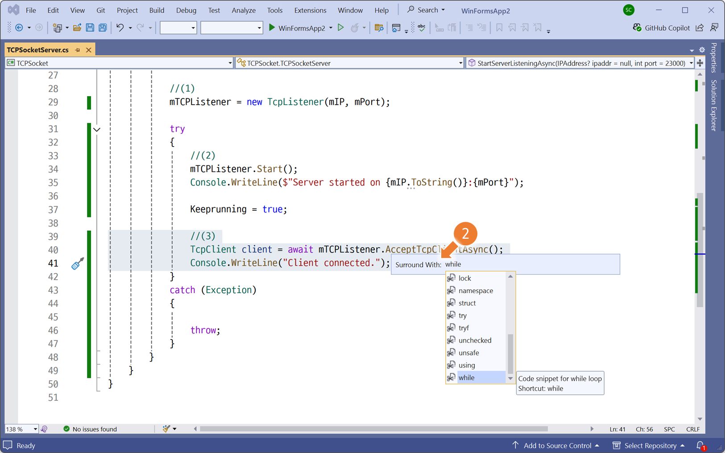Screen dimensions: 725x453
Task: Click the code cleanup broom icon
Action: 166,429
